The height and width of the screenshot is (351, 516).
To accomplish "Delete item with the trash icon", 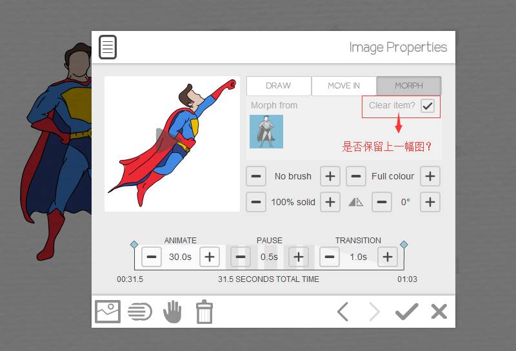I will click(x=204, y=312).
